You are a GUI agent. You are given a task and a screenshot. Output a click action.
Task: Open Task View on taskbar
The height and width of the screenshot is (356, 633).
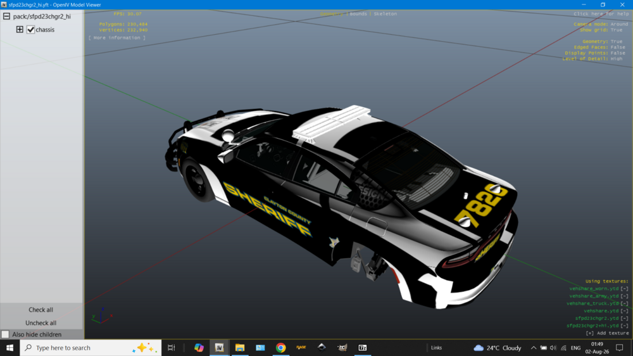pos(171,348)
